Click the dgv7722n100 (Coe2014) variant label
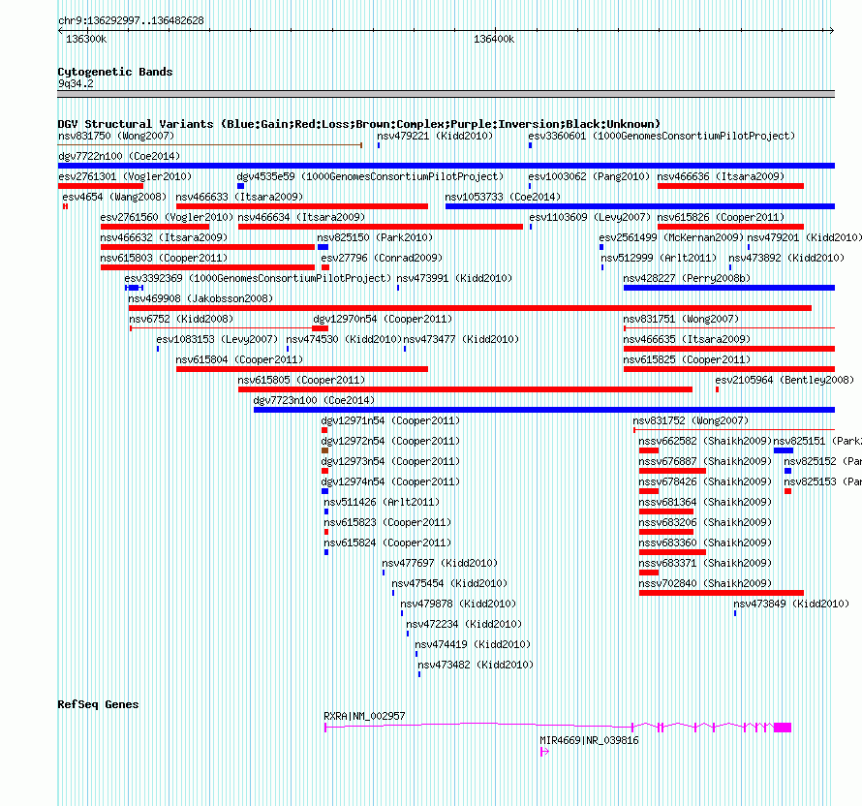 [x=119, y=156]
